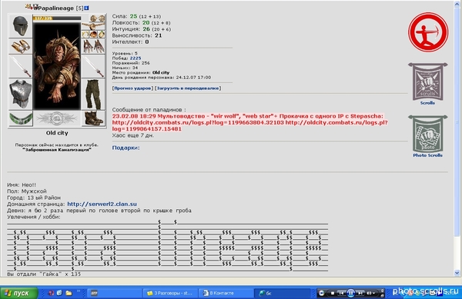Click the steel breastplate armor slot
This screenshot has height=299, width=462.
[x=20, y=94]
